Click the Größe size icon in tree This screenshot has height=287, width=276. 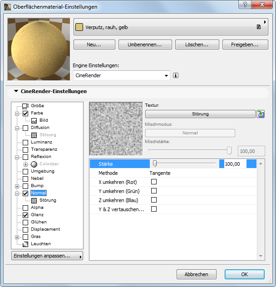[x=25, y=106]
